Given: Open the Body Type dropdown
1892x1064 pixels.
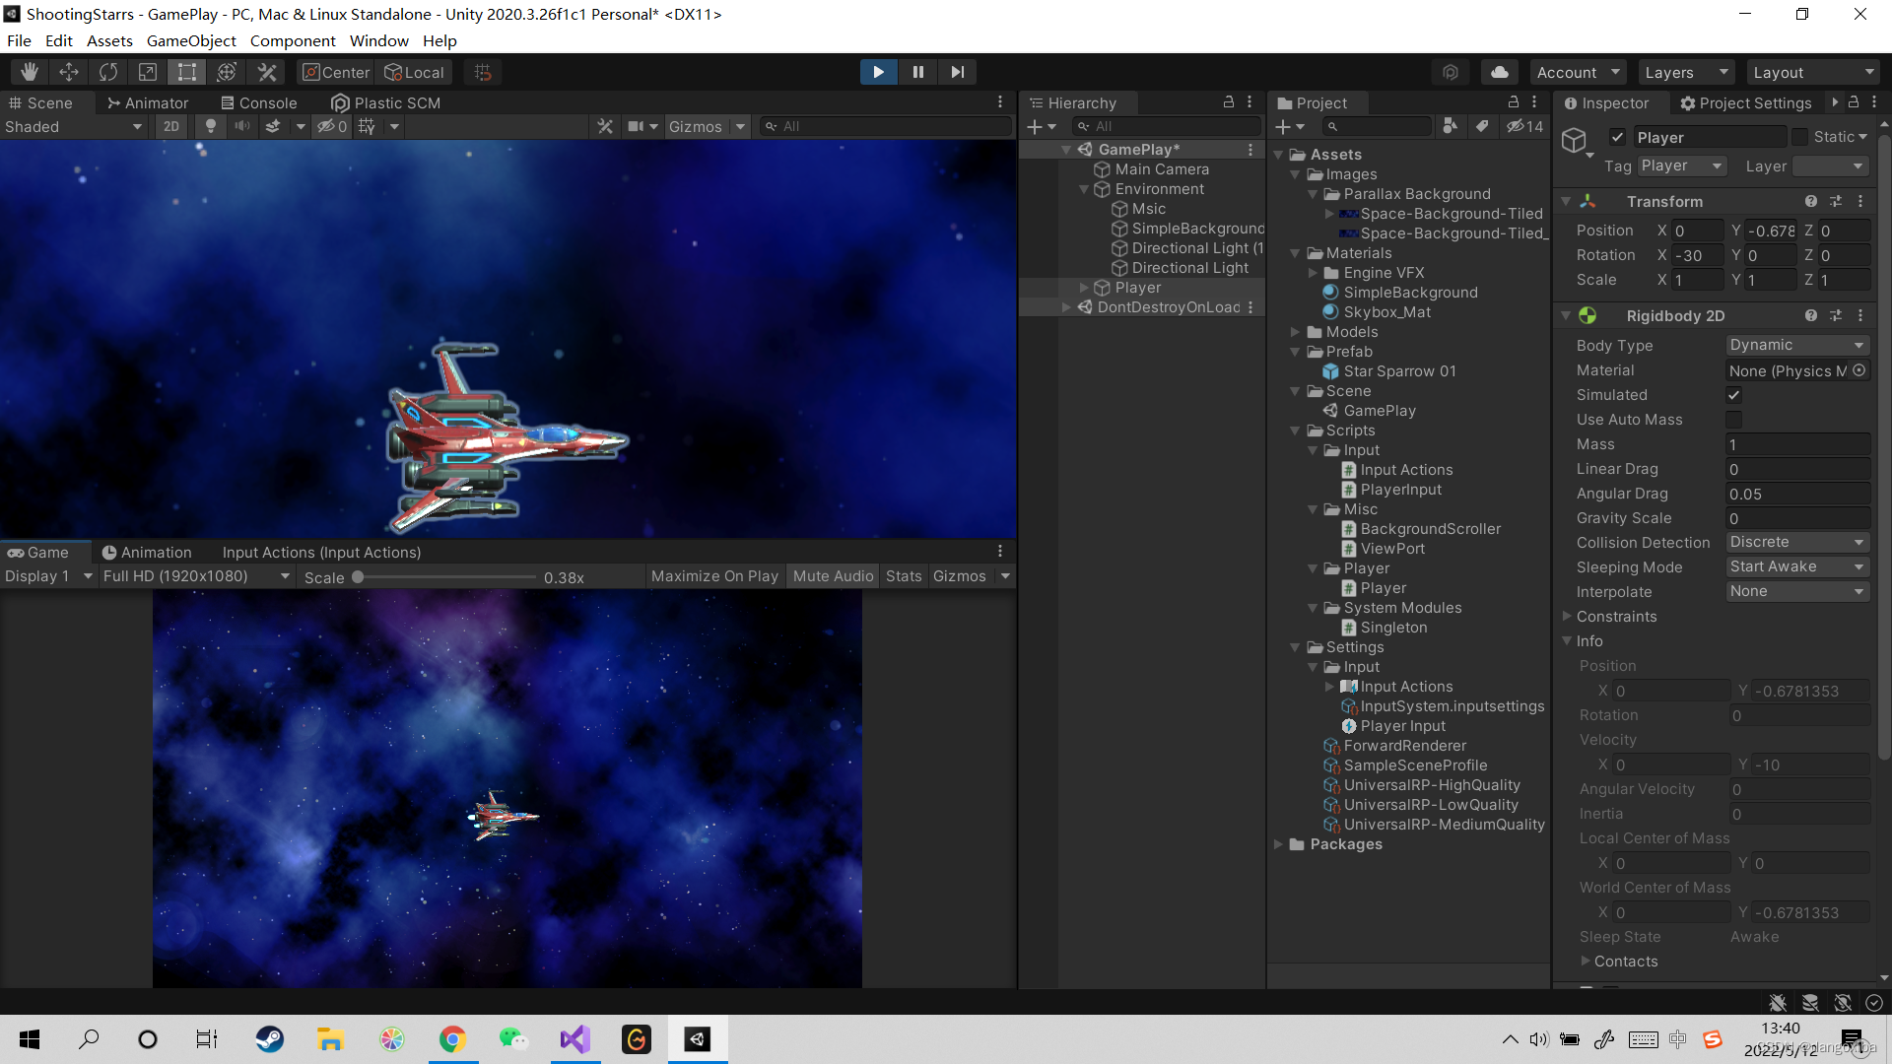Looking at the screenshot, I should point(1797,345).
